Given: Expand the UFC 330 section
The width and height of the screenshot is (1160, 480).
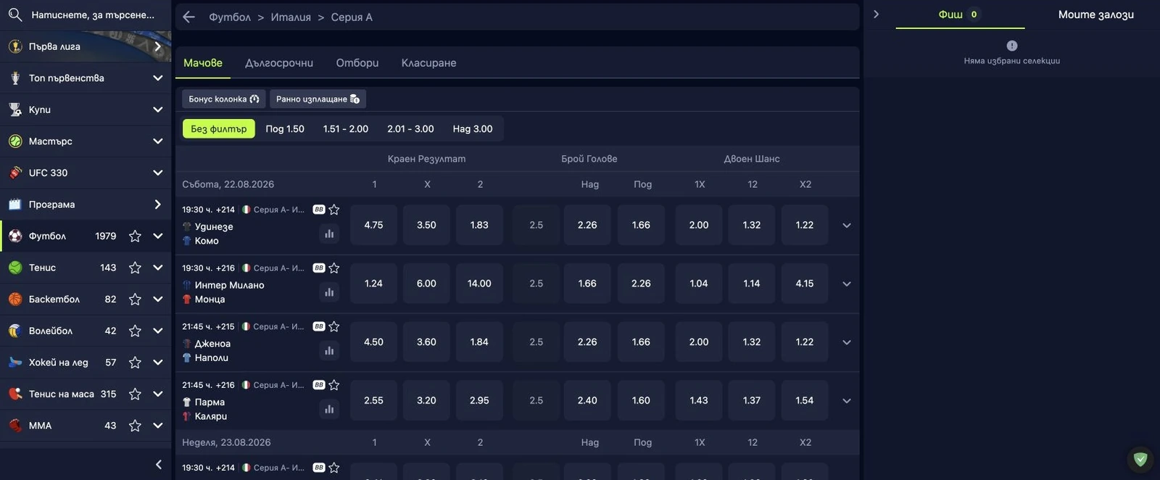Looking at the screenshot, I should (158, 173).
